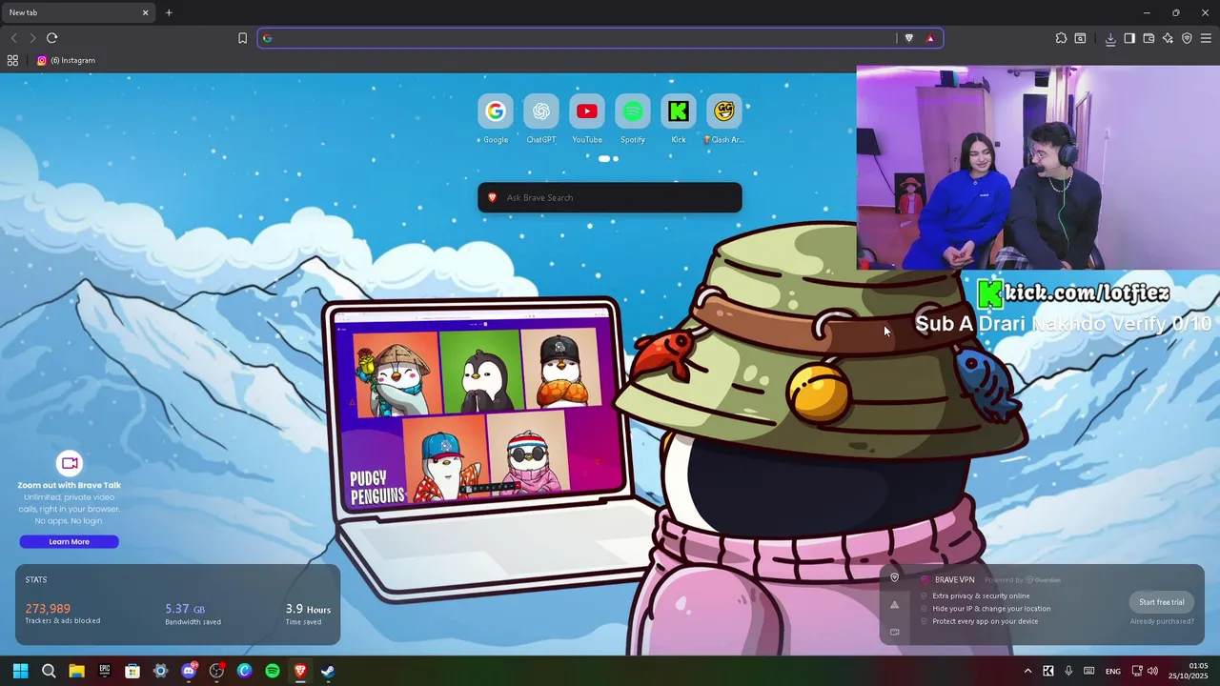
Task: Click the Kick tray icon
Action: tap(1048, 671)
